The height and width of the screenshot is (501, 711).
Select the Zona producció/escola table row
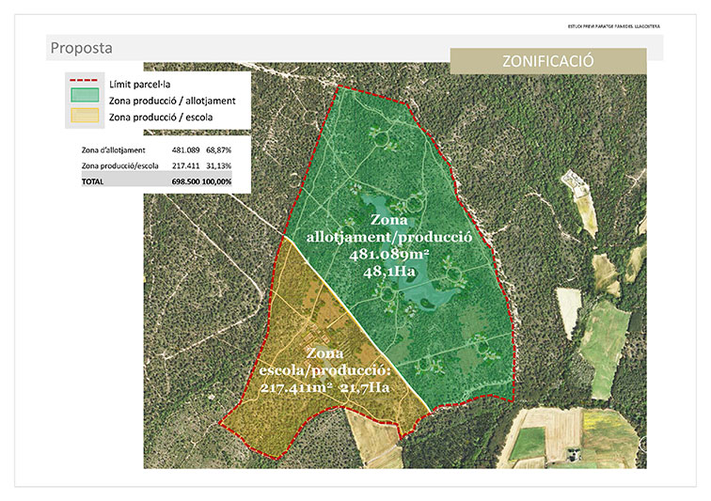click(x=155, y=165)
